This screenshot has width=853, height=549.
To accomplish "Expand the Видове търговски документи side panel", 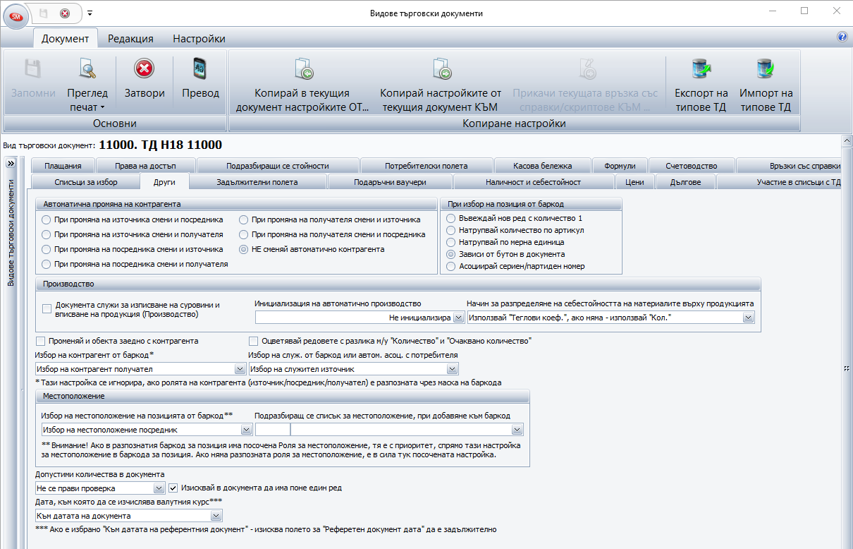I will point(11,164).
